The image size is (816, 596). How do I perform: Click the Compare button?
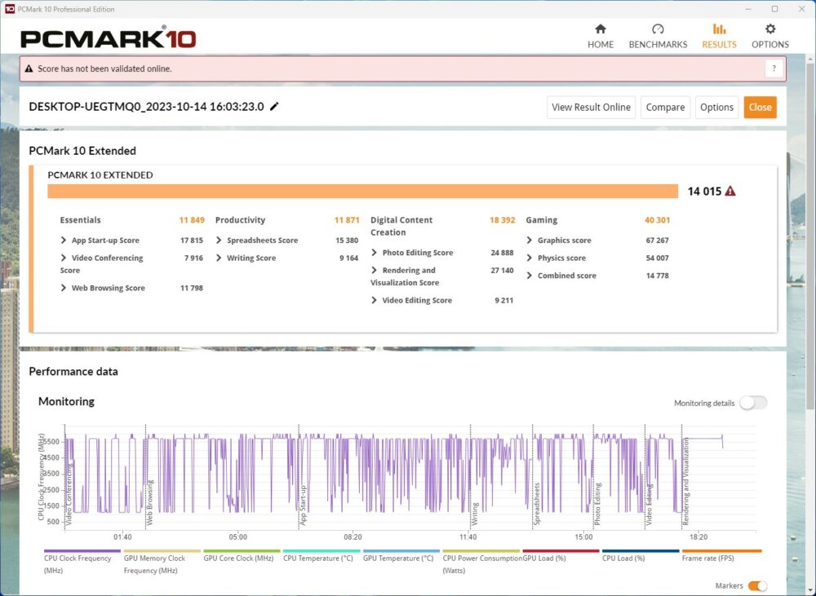[x=665, y=107]
